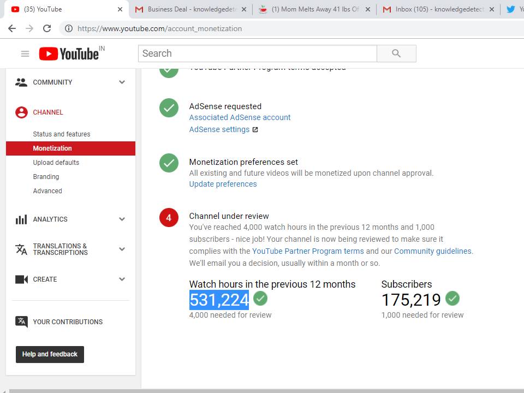Click the Channel person icon

(21, 112)
